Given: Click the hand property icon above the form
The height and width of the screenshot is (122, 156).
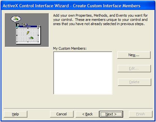Looking at the screenshot, I should pos(24,25).
